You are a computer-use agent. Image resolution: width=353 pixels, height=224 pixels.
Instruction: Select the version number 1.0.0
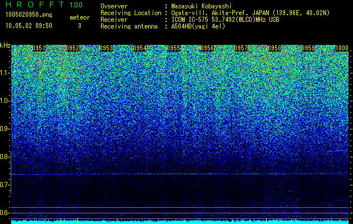[x=76, y=4]
